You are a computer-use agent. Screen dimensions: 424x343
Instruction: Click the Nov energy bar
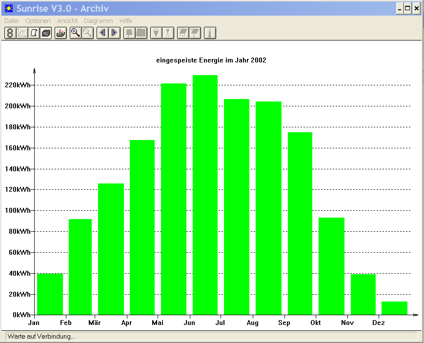click(x=363, y=295)
